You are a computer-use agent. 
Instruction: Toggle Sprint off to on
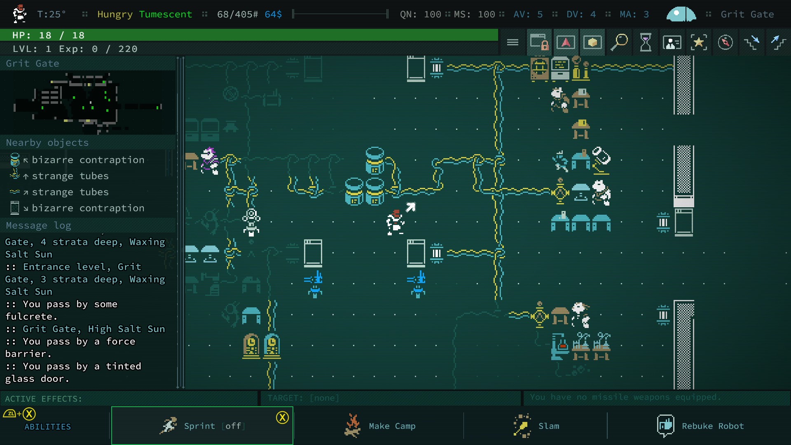tap(202, 426)
